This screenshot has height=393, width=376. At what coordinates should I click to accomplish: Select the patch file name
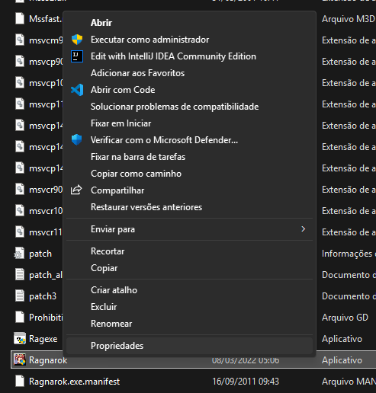click(40, 254)
